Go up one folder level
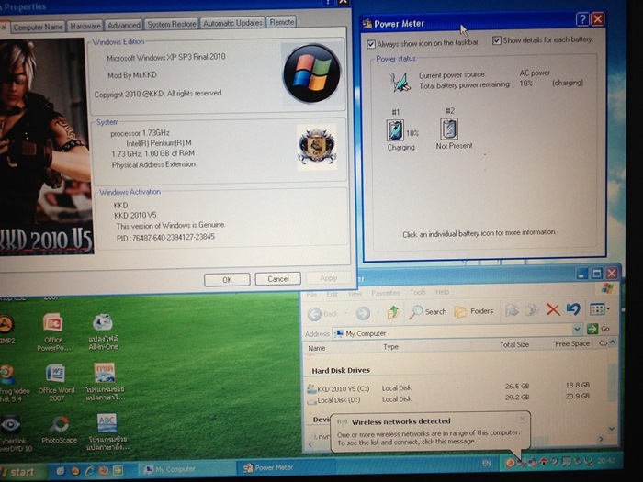Screen dimensions: 643x482 (x=393, y=312)
